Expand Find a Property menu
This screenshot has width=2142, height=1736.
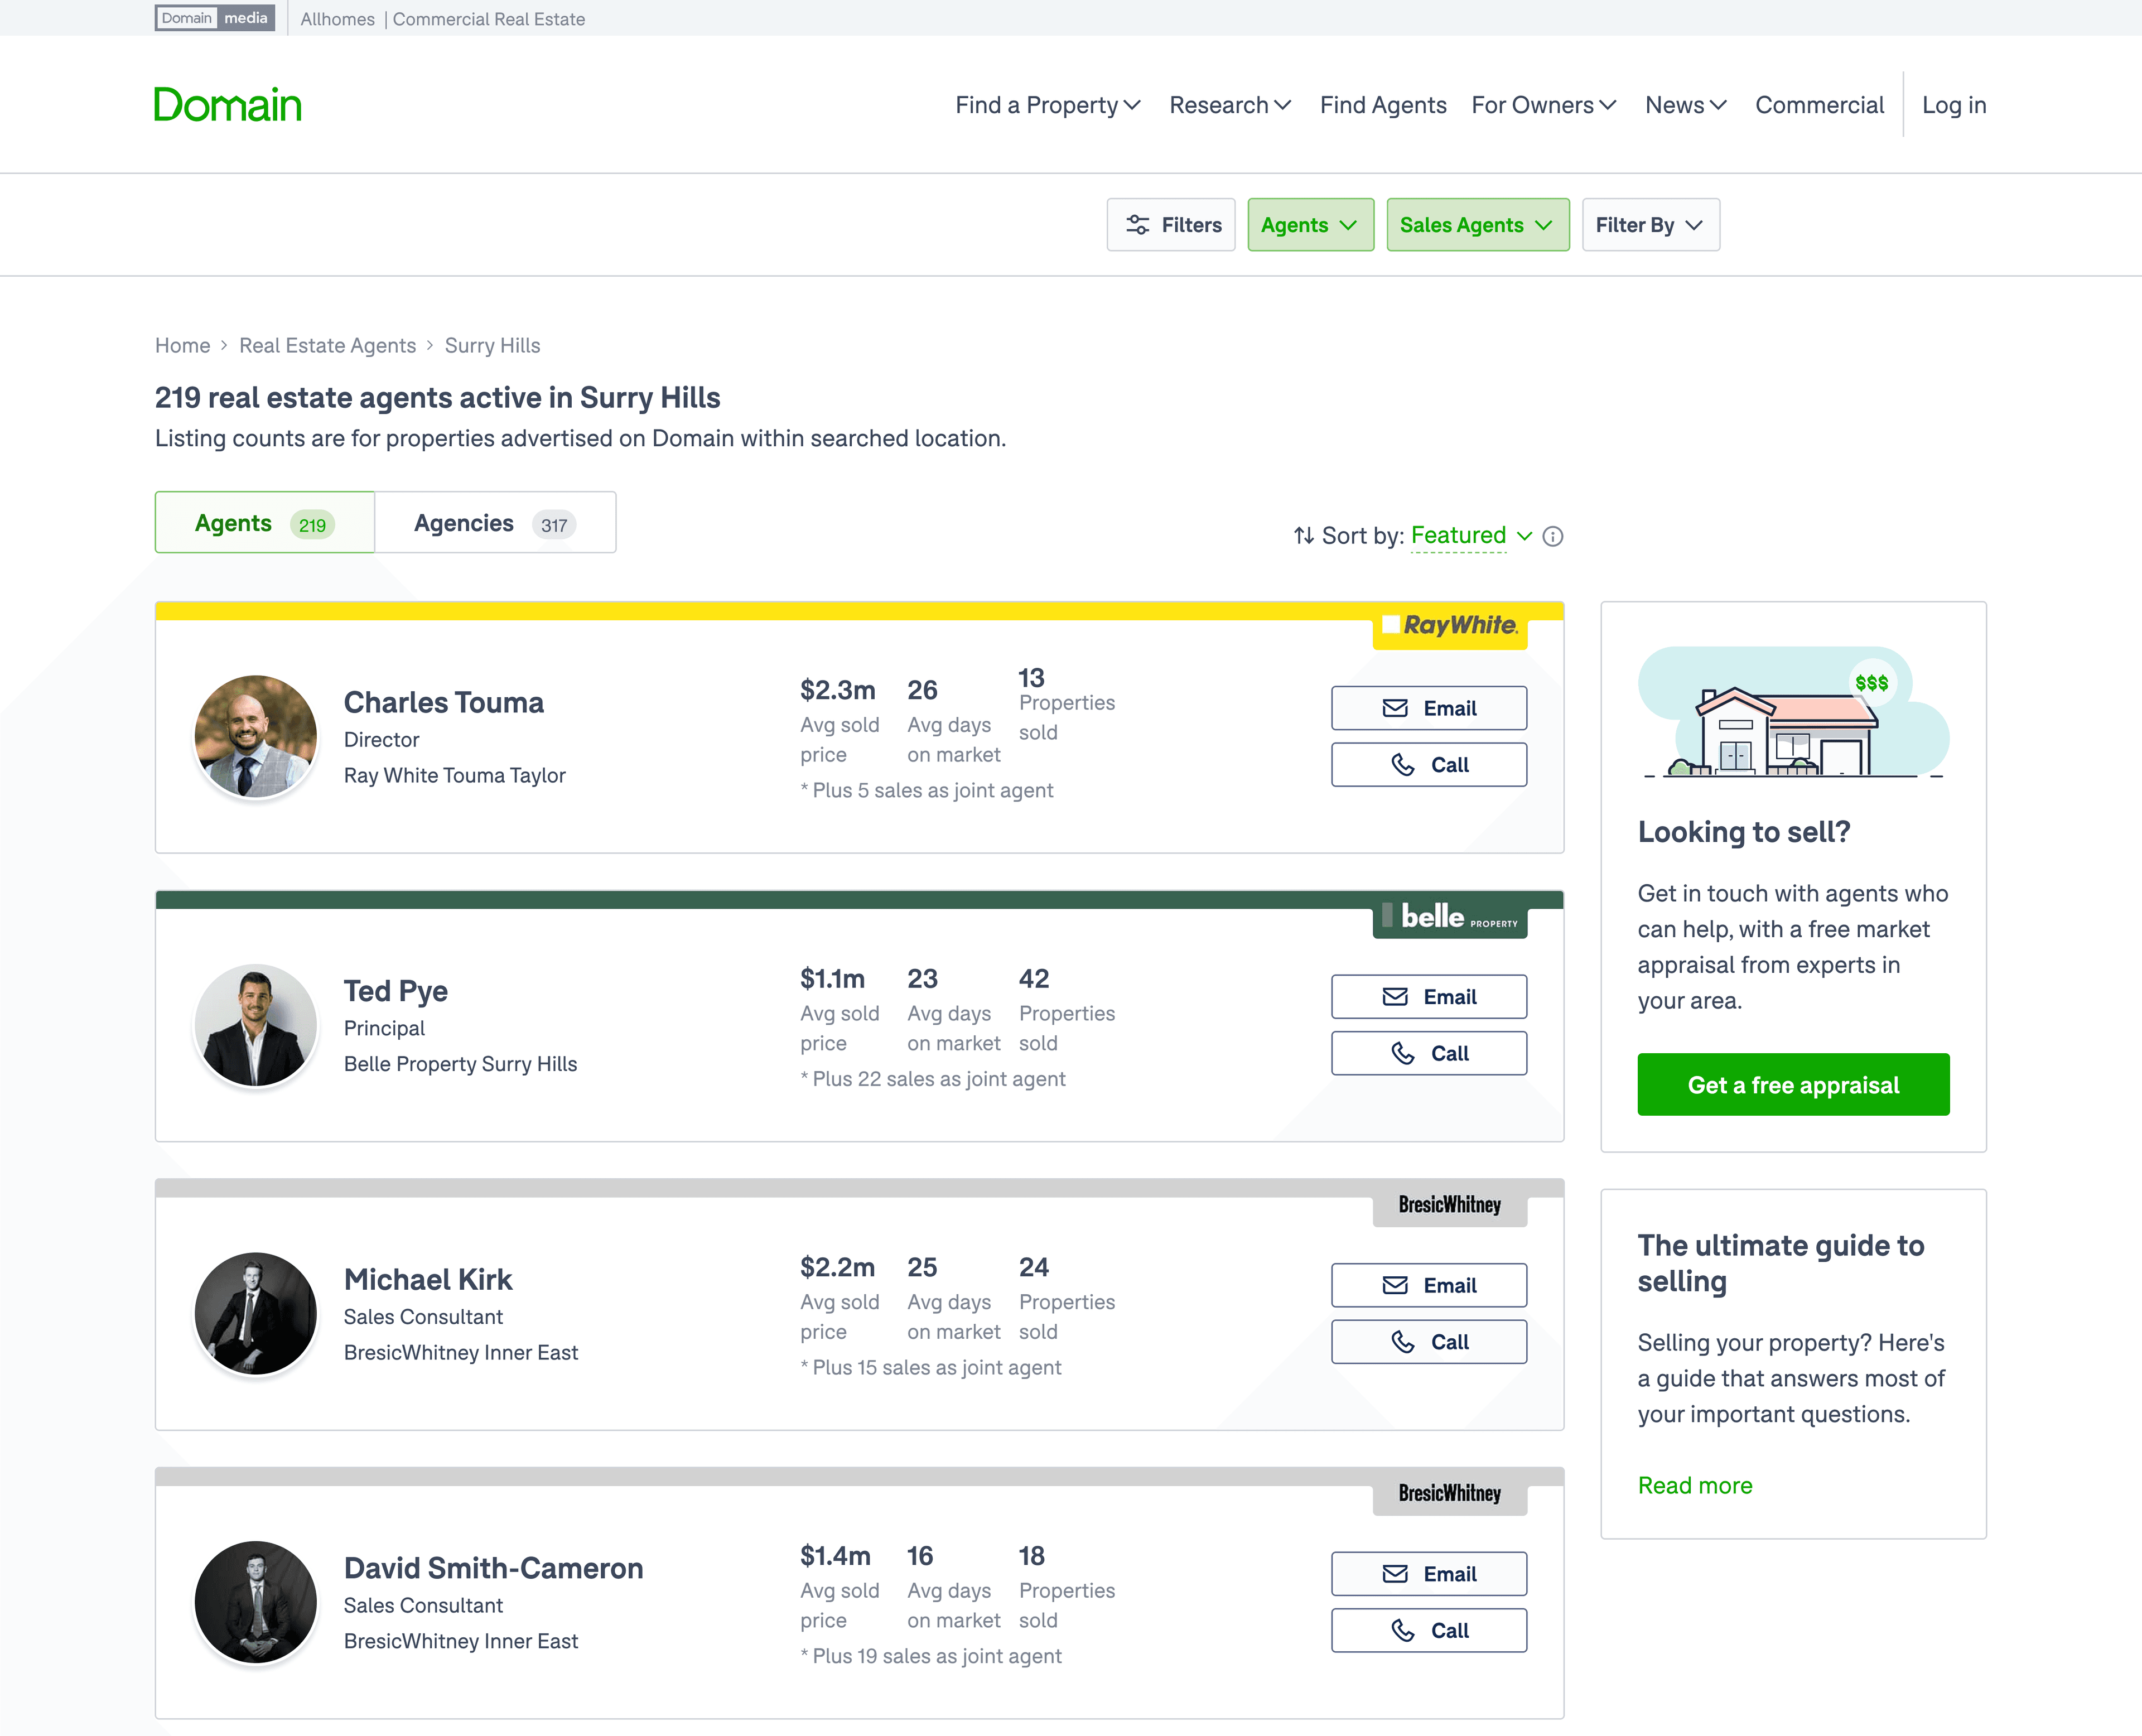[x=1047, y=105]
